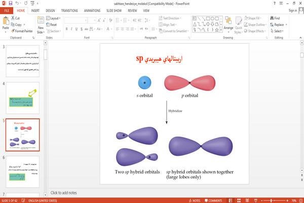
Task: Toggle Underline formatting
Action: click(77, 29)
